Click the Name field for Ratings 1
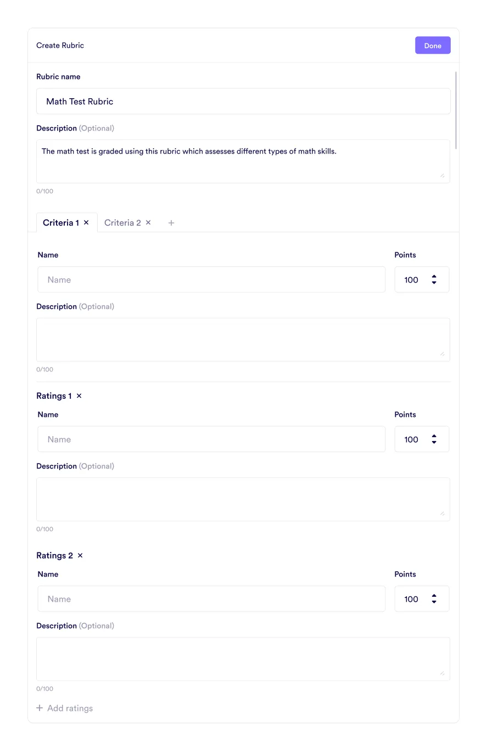Viewport: 487px width, 751px height. tap(211, 439)
